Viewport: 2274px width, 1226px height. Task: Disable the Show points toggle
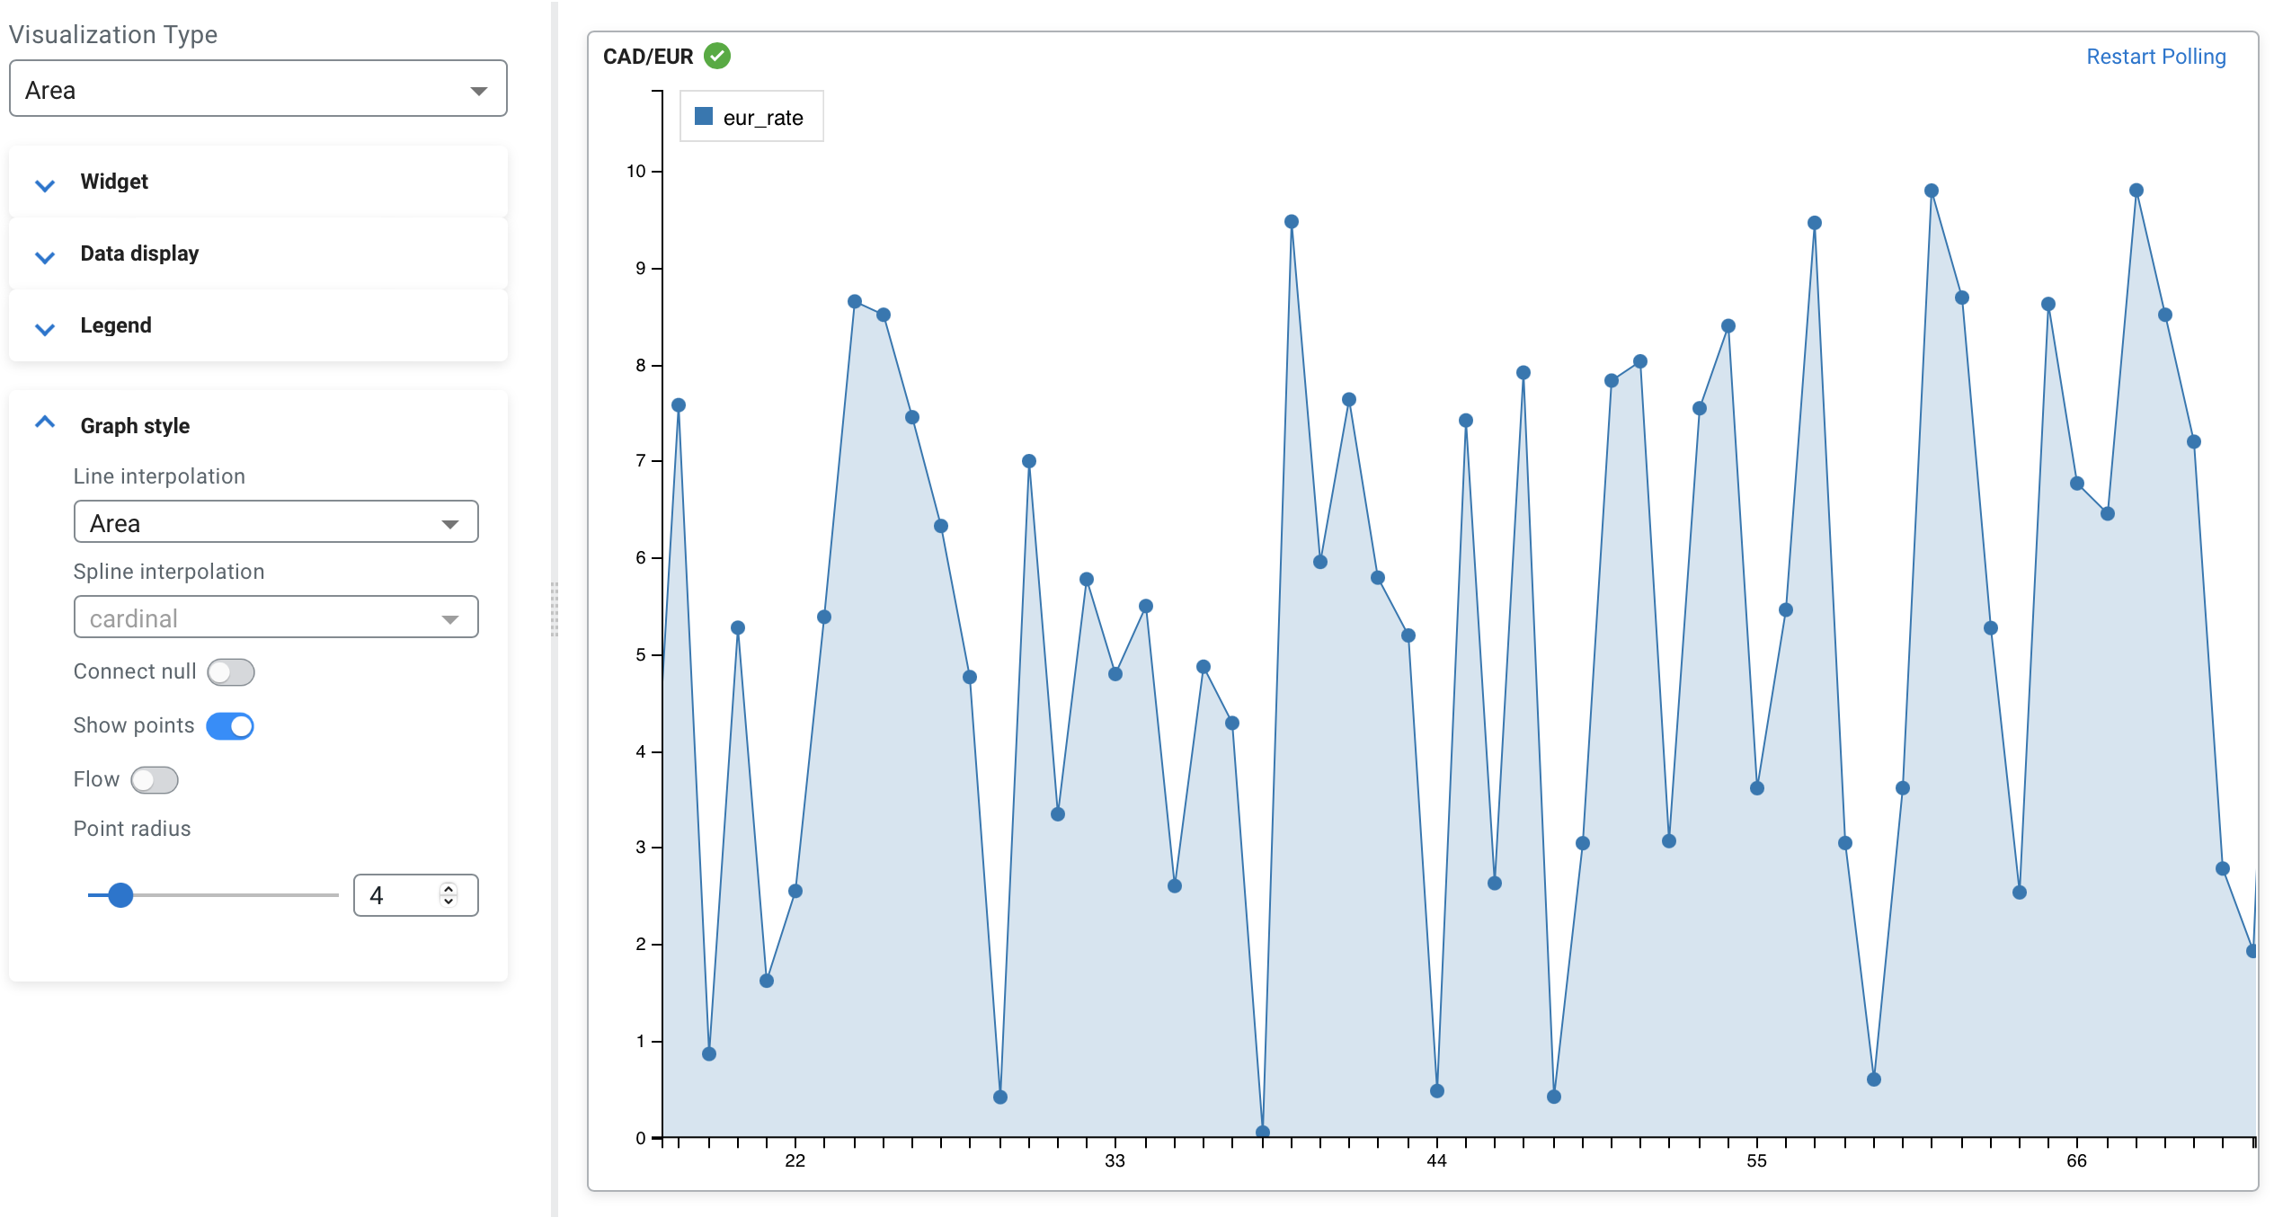tap(230, 725)
